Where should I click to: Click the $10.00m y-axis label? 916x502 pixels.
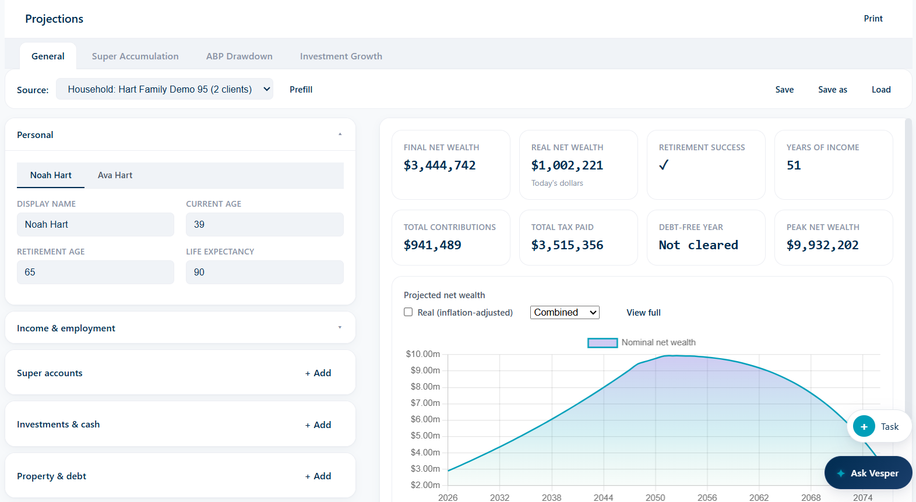click(x=423, y=354)
